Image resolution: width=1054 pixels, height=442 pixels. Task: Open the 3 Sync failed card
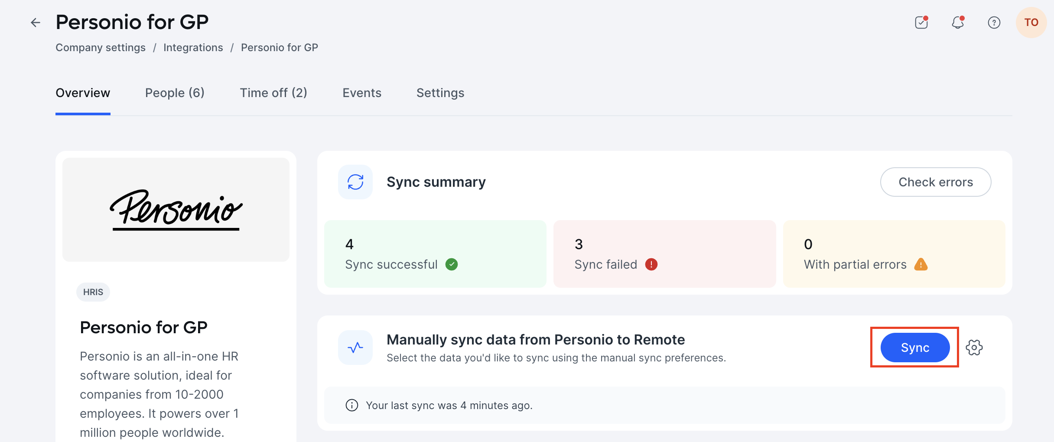point(665,254)
